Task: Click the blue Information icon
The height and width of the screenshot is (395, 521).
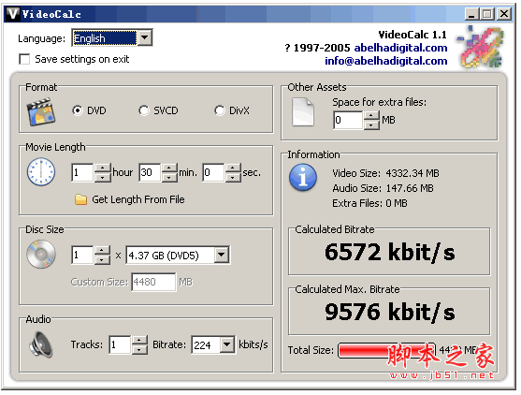Action: click(303, 178)
